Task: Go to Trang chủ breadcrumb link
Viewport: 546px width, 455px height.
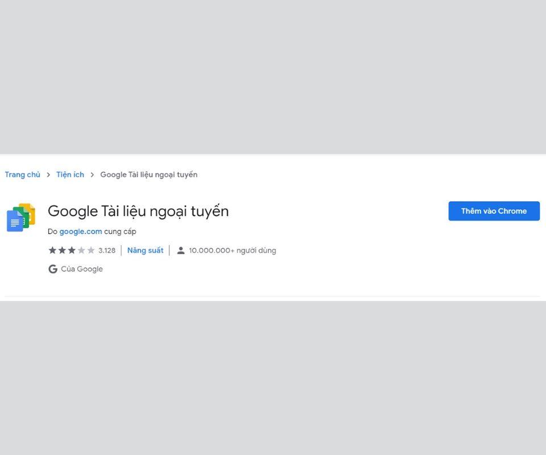Action: pyautogui.click(x=23, y=175)
